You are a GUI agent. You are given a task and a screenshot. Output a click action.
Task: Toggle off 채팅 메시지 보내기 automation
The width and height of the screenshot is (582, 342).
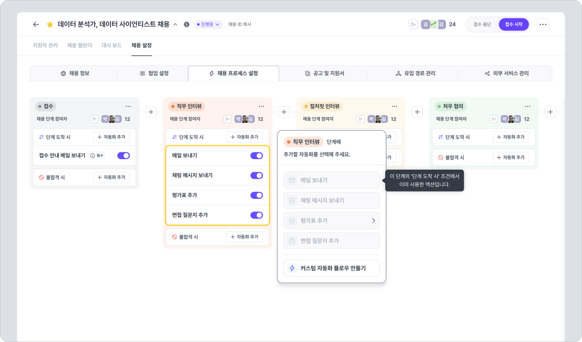(x=257, y=176)
